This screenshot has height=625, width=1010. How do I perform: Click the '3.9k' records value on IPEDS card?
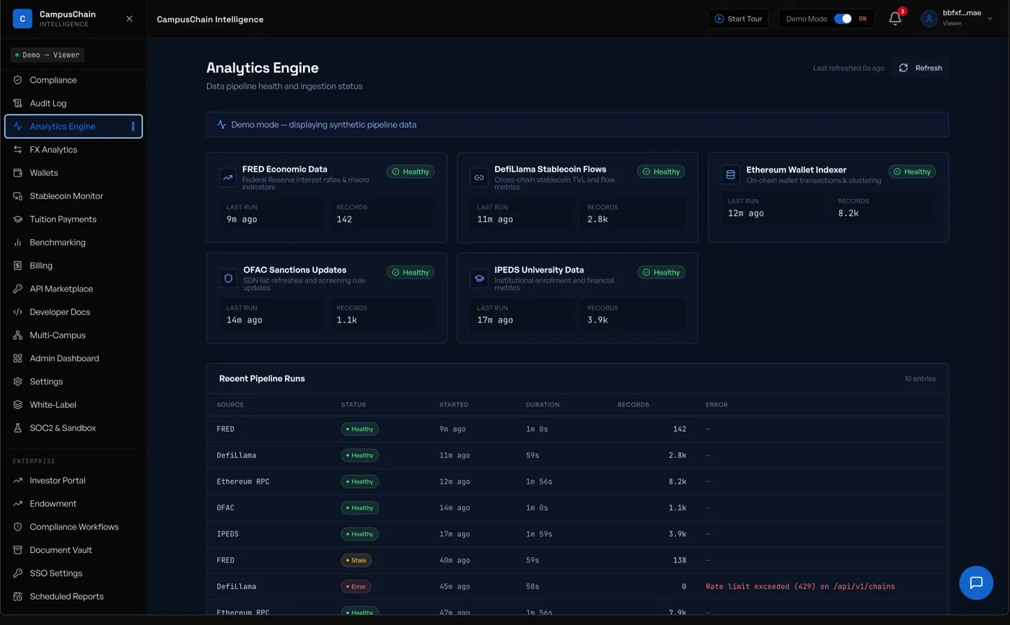(597, 320)
